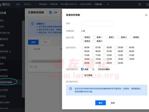The width and height of the screenshot is (149, 112).
Task: Open 快照概览 in sidebar
Action: (x=4, y=70)
